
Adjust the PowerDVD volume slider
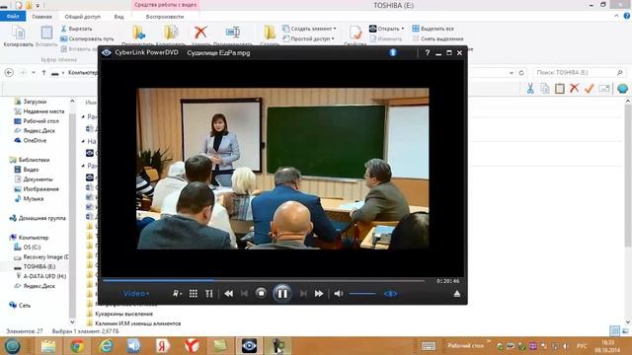[362, 294]
